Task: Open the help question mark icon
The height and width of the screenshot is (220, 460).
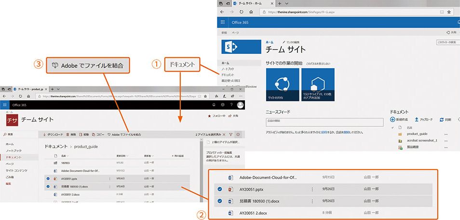Action: point(231,105)
